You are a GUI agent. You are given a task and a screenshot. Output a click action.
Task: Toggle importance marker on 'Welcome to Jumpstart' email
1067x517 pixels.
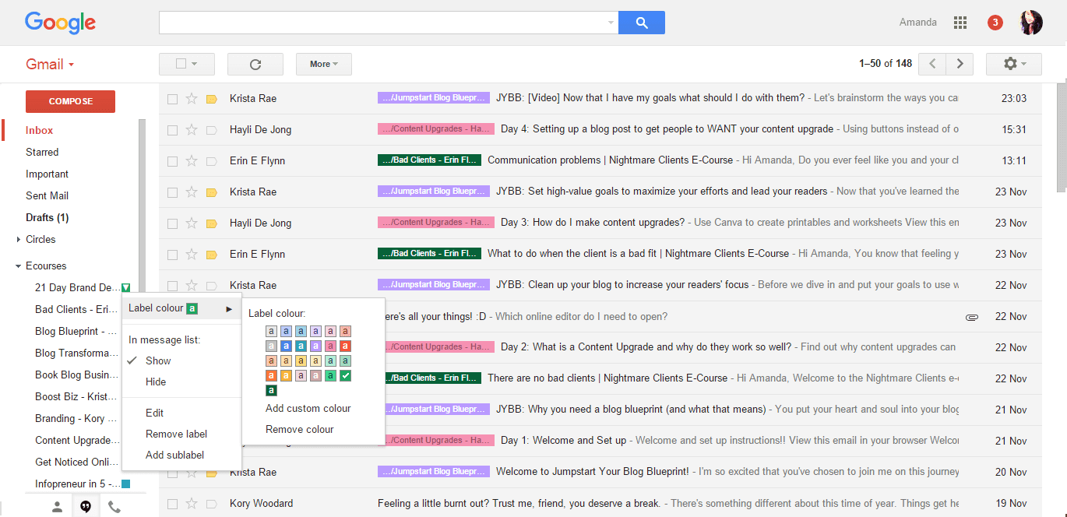pos(211,473)
